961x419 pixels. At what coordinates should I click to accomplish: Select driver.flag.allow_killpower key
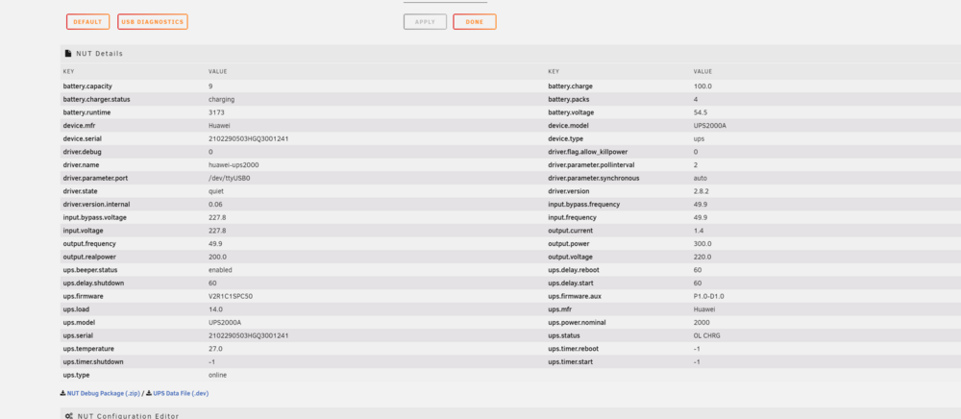588,152
